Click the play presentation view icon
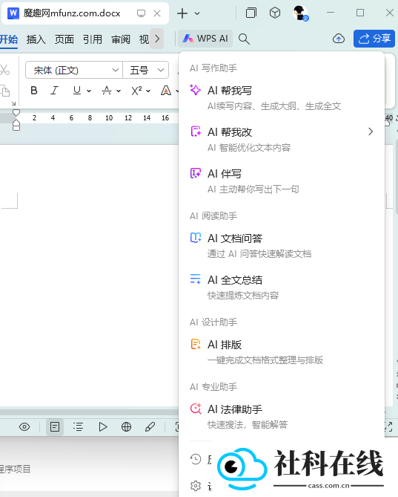 [x=102, y=427]
